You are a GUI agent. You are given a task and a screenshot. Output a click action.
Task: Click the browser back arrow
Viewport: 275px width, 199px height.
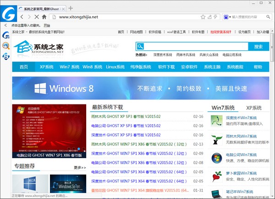(x=22, y=17)
